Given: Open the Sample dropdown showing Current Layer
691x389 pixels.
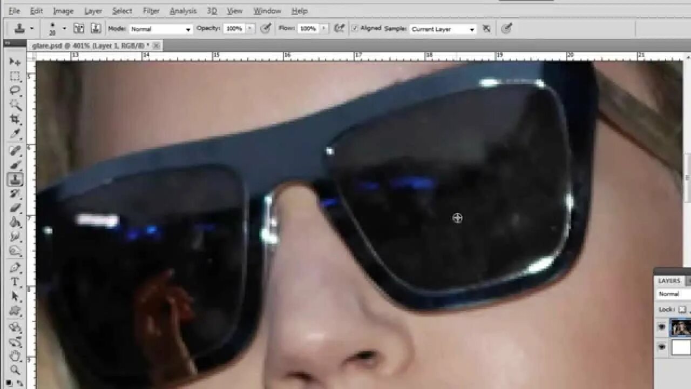Looking at the screenshot, I should [443, 29].
